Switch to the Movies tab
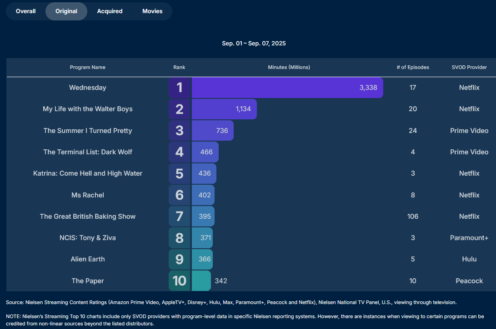496x329 pixels. coord(152,11)
